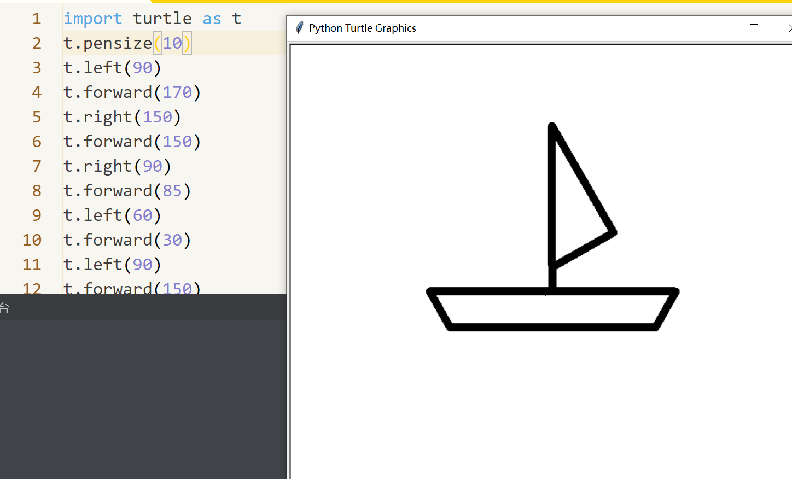Click the t.left(60) statement on line 9
Viewport: 792px width, 479px height.
click(112, 215)
